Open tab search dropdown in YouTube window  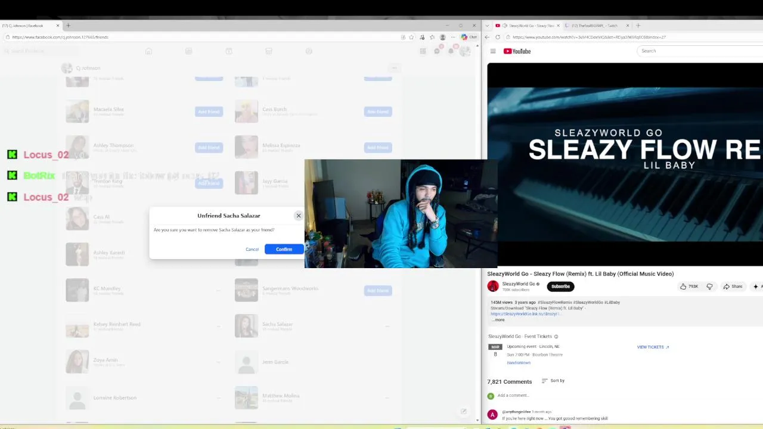488,26
